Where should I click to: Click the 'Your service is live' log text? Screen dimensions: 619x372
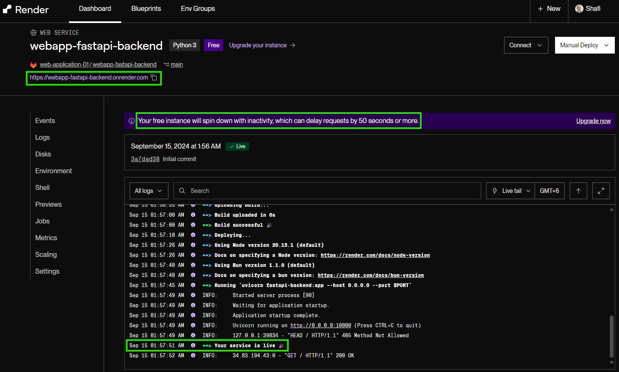click(x=245, y=346)
